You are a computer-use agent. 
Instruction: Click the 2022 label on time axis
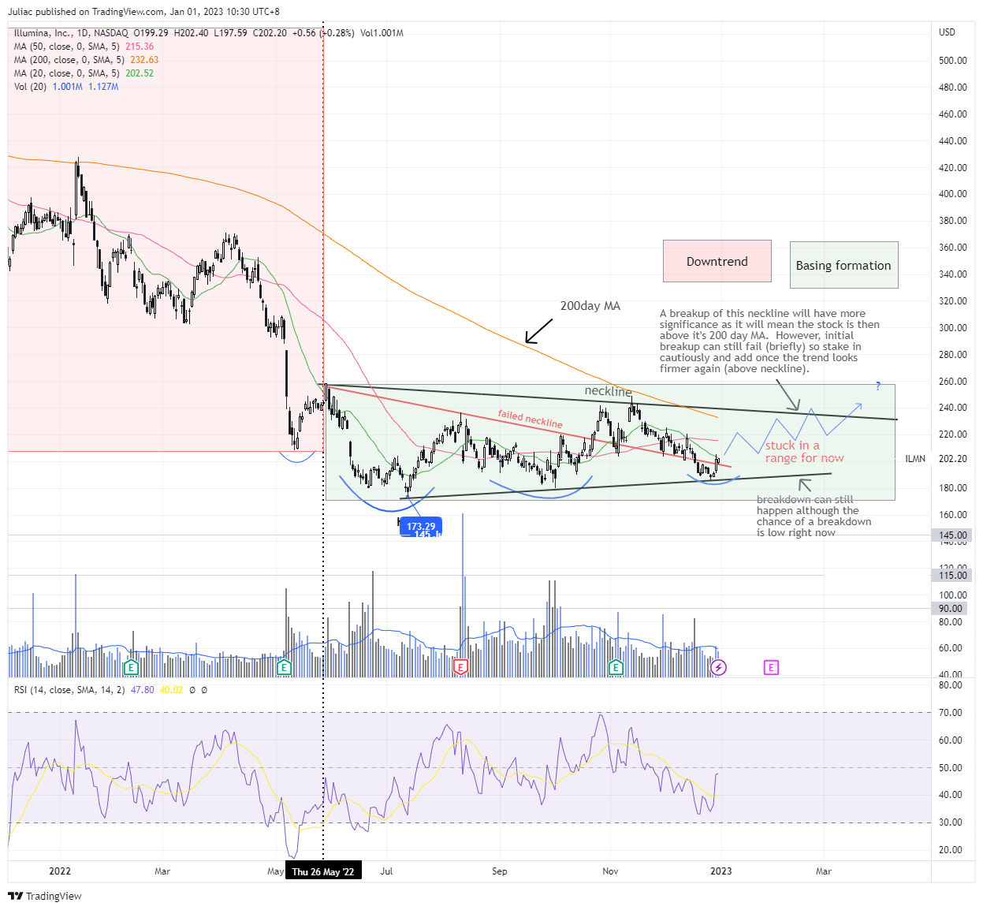tap(60, 871)
